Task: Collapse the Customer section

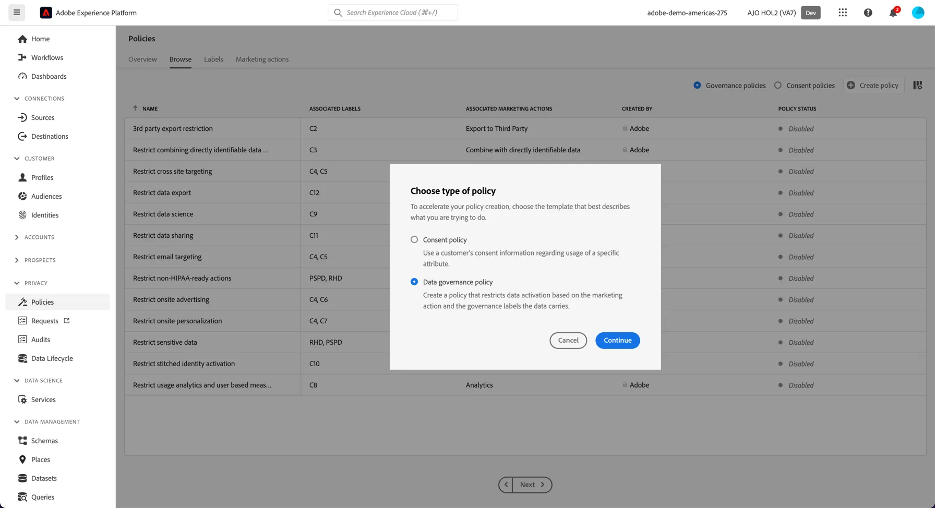Action: (x=17, y=159)
